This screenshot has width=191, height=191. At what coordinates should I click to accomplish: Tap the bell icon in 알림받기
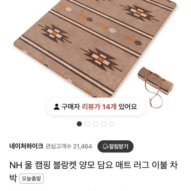(105, 146)
